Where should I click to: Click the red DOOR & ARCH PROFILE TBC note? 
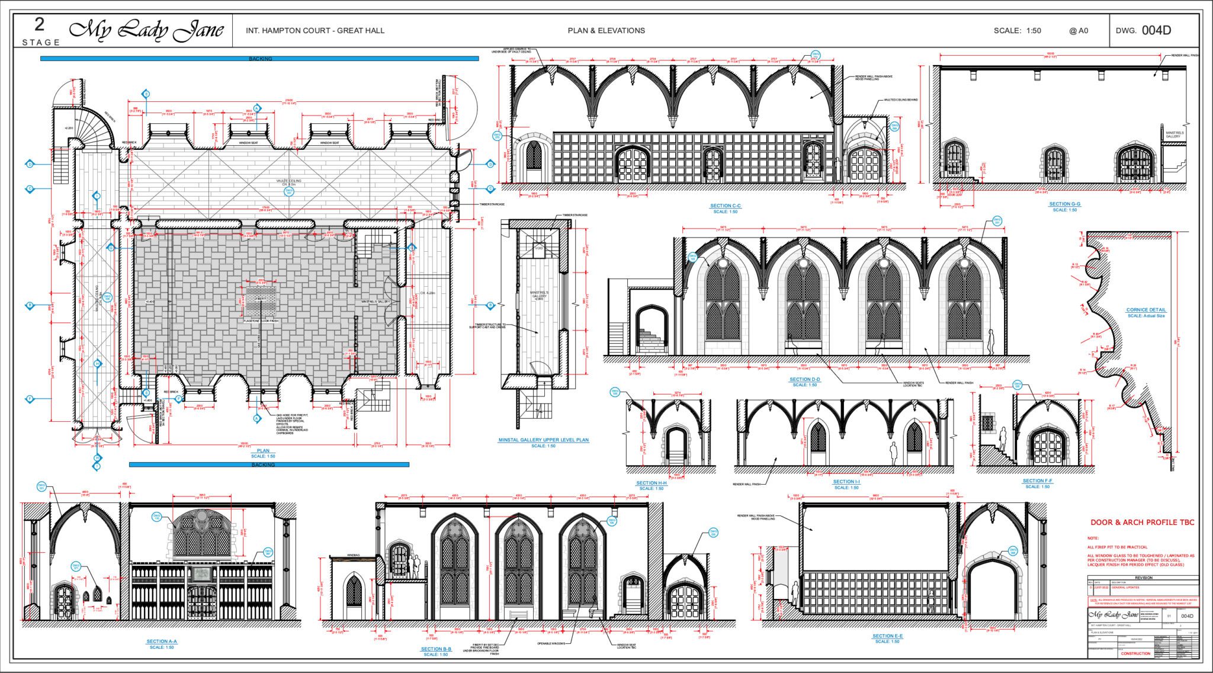point(1142,523)
